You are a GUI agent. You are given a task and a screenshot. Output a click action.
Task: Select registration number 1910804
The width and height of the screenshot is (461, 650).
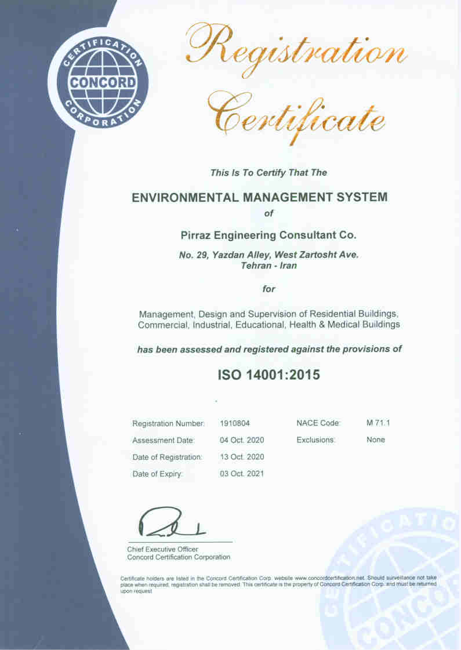(x=235, y=423)
